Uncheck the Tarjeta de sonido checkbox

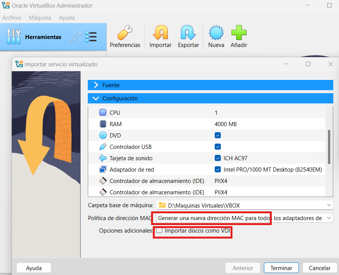[x=218, y=158]
